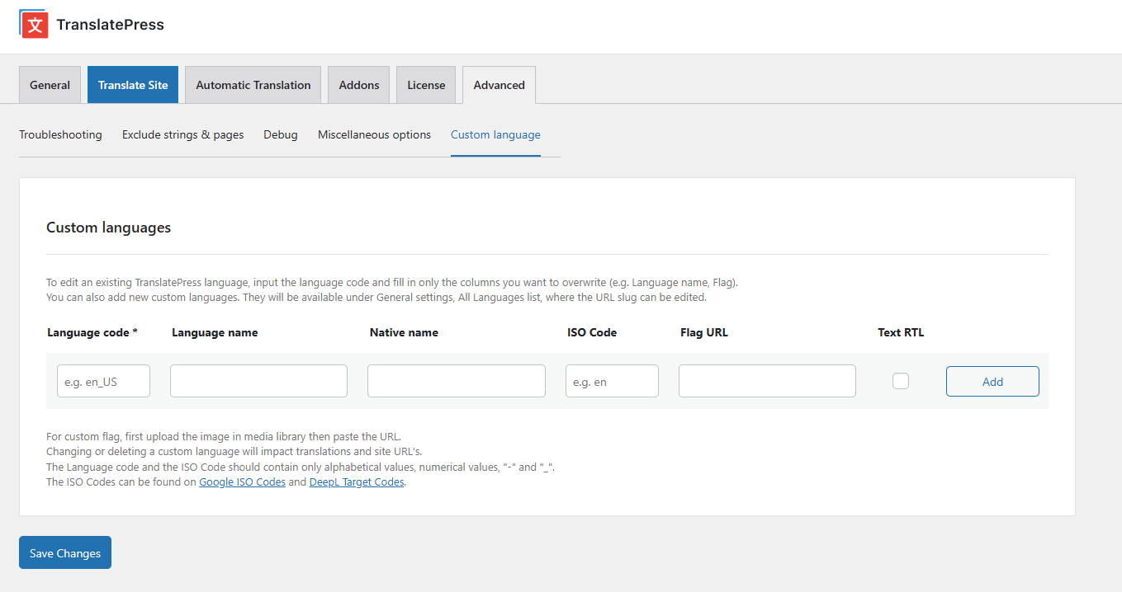The image size is (1122, 592).
Task: Open Exclude strings & pages section
Action: [182, 134]
